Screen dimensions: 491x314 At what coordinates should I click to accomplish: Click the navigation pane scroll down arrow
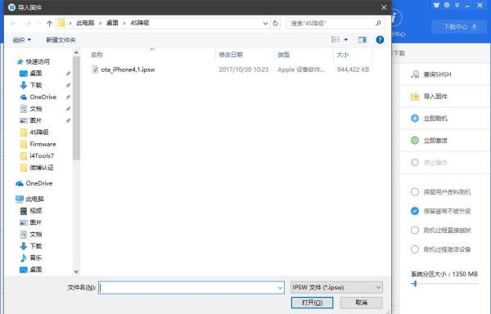pyautogui.click(x=76, y=271)
